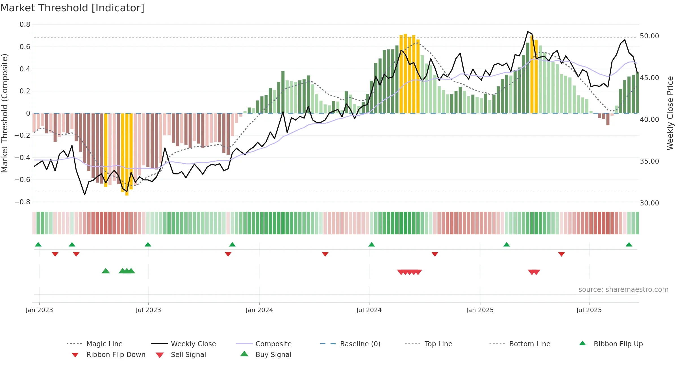Hide the Composite series via legend
The width and height of the screenshot is (678, 381).
coord(264,344)
